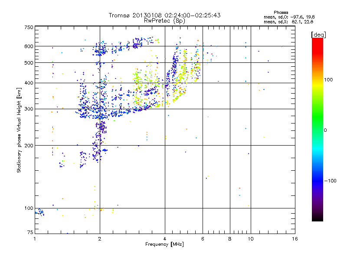Select the 'mean, sd,O: -97.6, 19.8' line
Viewport: 347px width, 260px height.
(289, 17)
